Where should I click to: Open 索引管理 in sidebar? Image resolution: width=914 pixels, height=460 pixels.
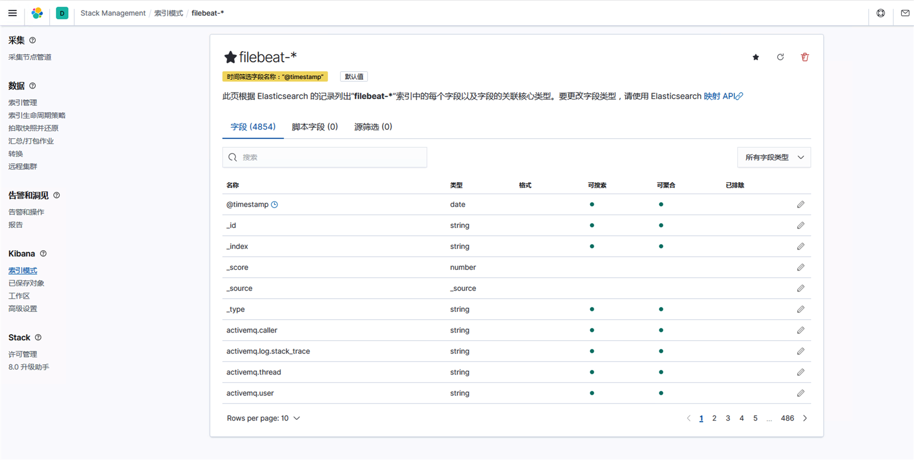[x=23, y=103]
